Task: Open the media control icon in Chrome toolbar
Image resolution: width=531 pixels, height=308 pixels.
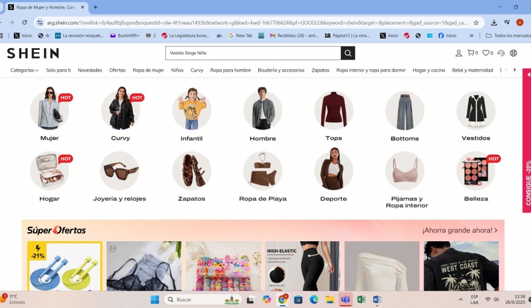Action: click(507, 22)
